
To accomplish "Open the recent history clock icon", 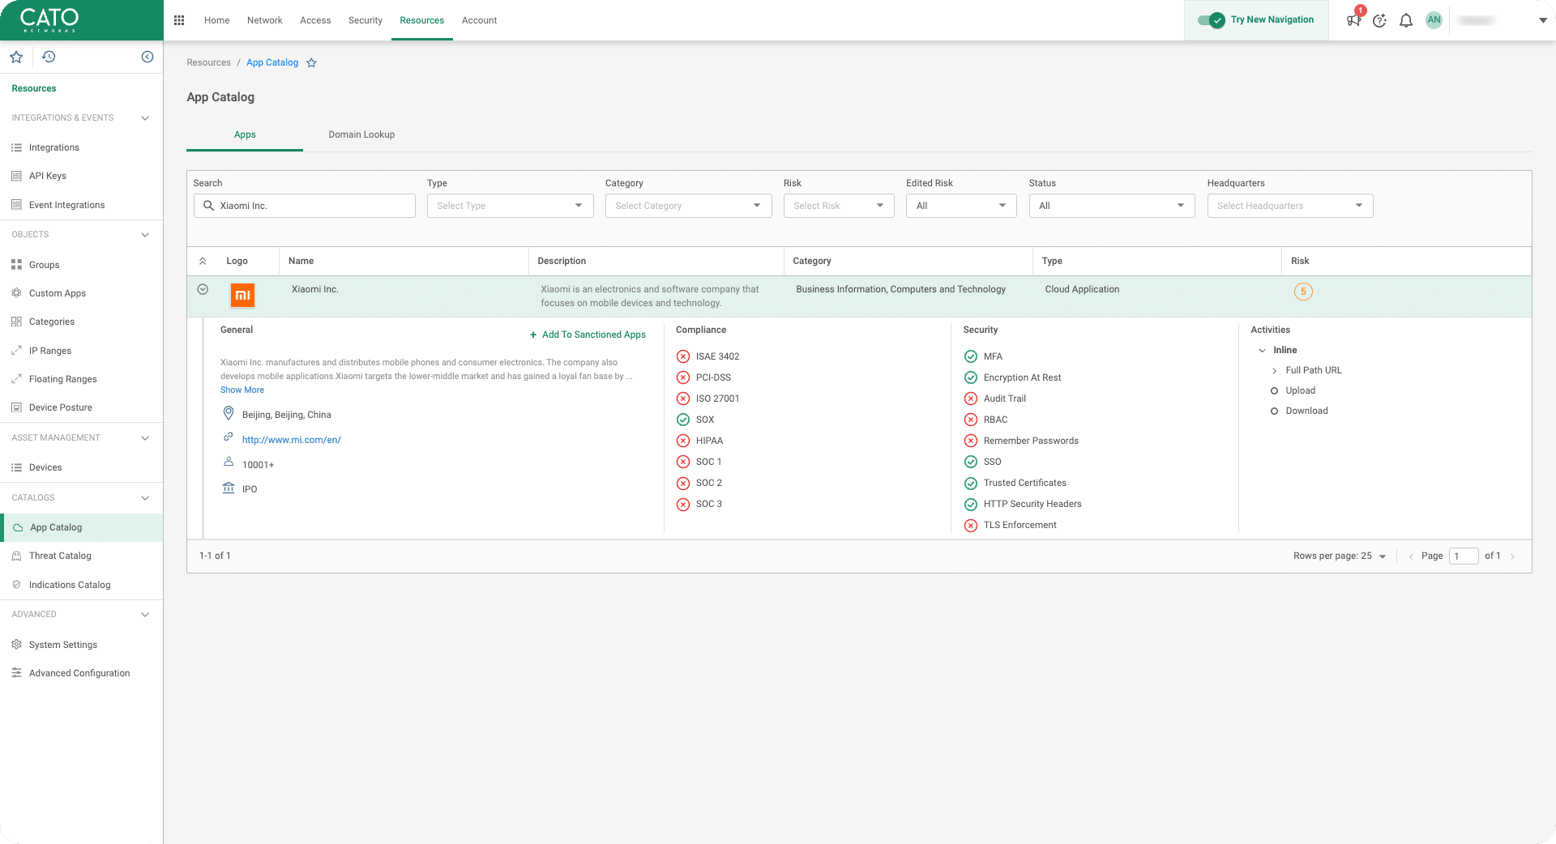I will [49, 57].
